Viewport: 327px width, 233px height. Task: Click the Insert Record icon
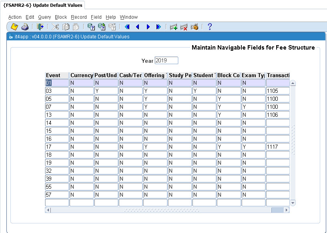tap(174, 27)
